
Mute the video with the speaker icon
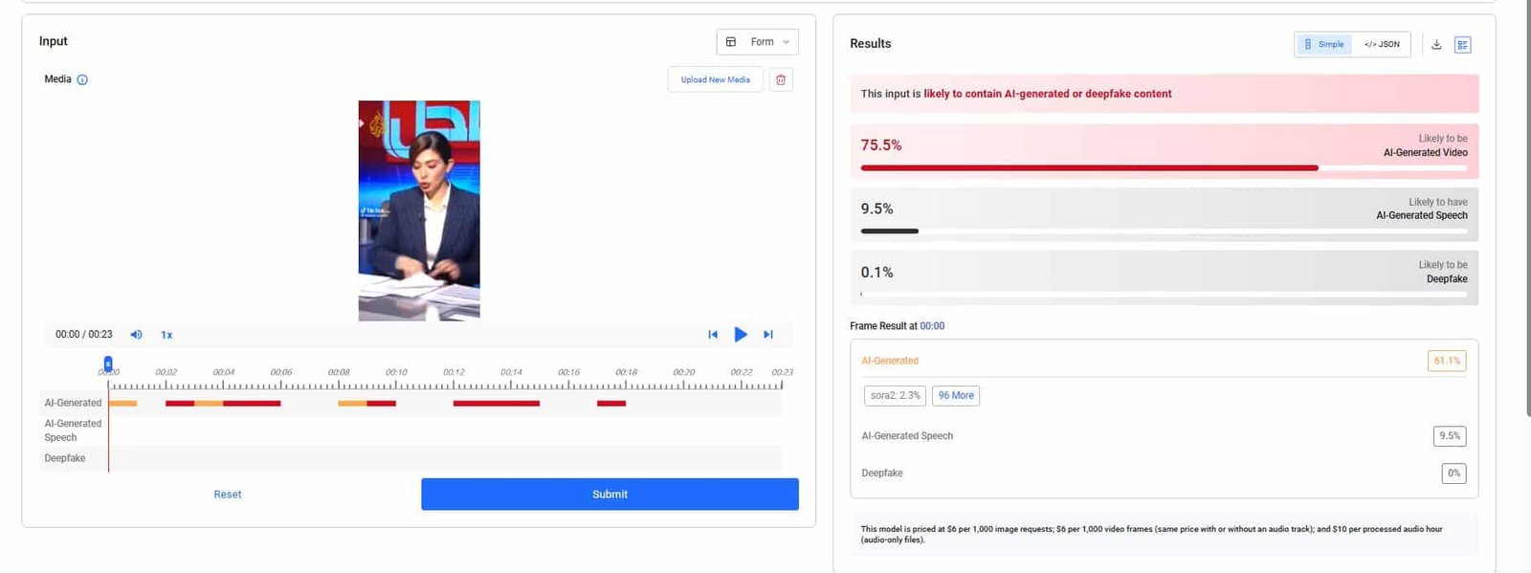point(136,335)
